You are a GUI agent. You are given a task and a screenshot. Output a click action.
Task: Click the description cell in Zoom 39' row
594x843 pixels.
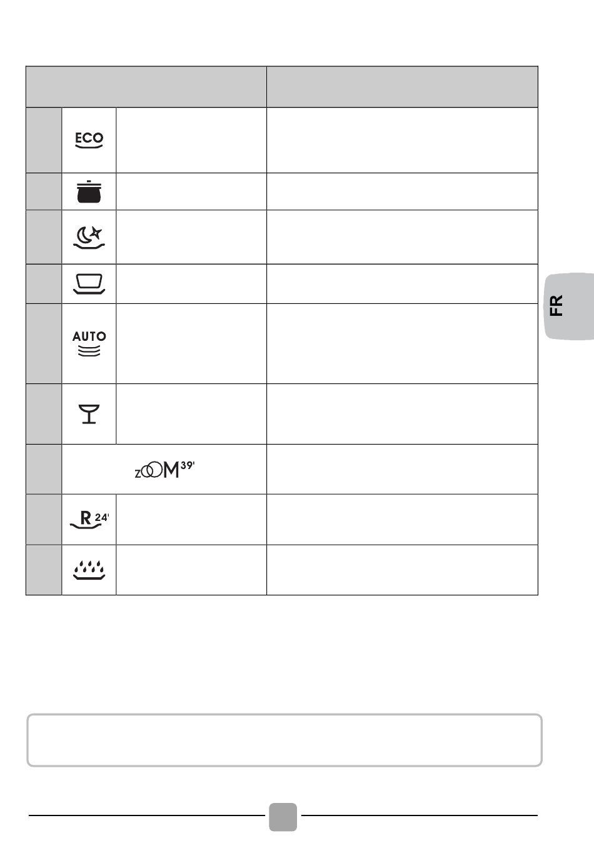(x=402, y=470)
